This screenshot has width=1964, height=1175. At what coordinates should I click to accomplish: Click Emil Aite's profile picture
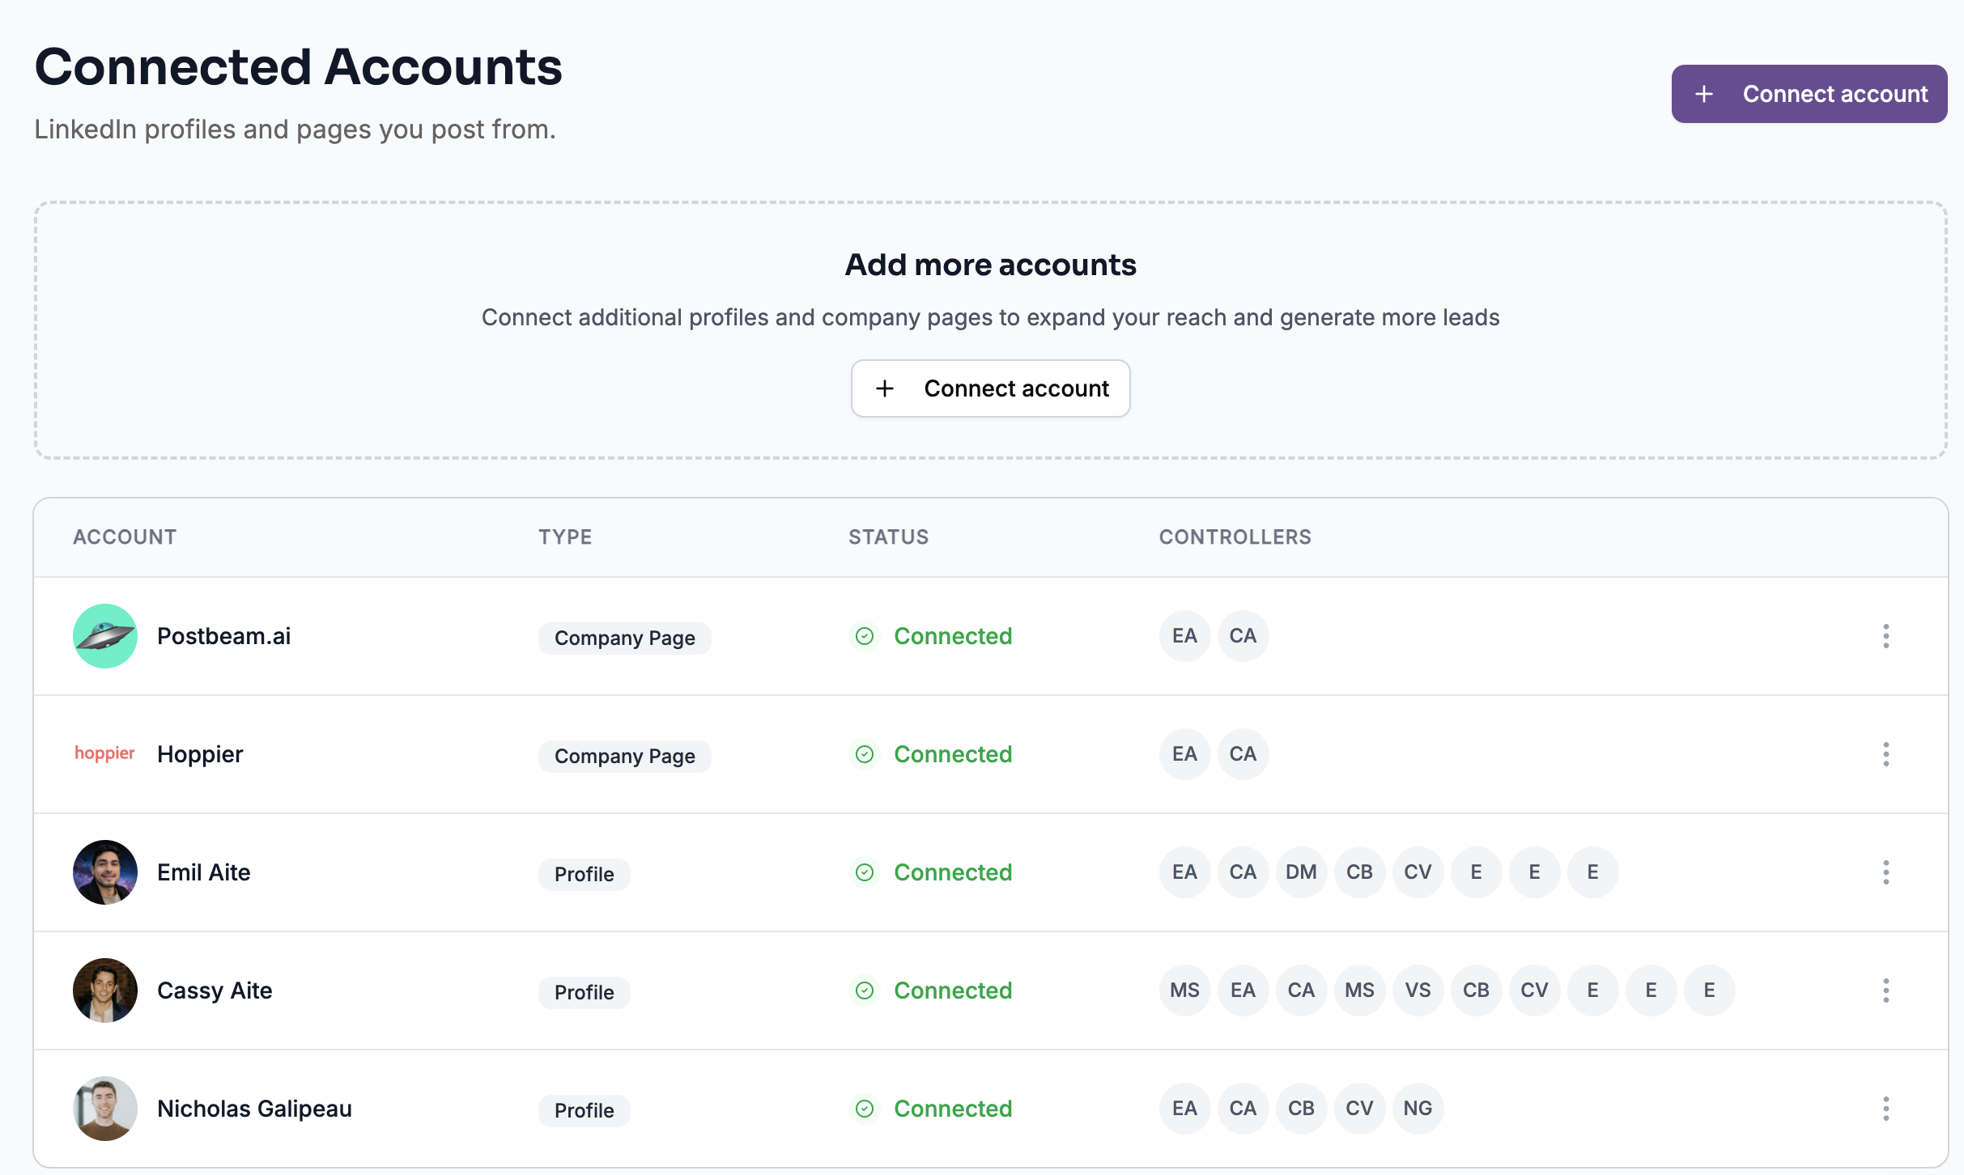tap(104, 872)
